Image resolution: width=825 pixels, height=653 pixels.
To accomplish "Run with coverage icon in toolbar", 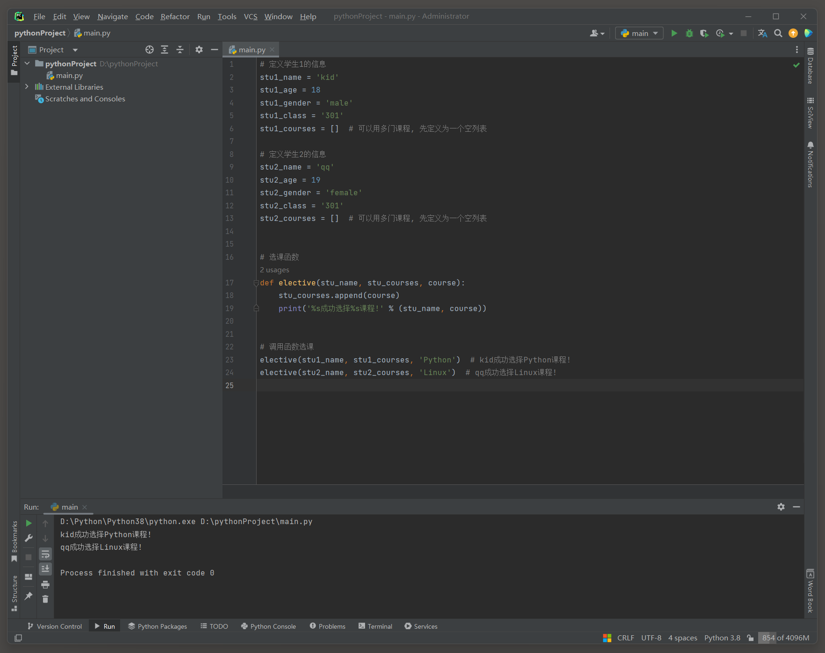I will pos(704,33).
